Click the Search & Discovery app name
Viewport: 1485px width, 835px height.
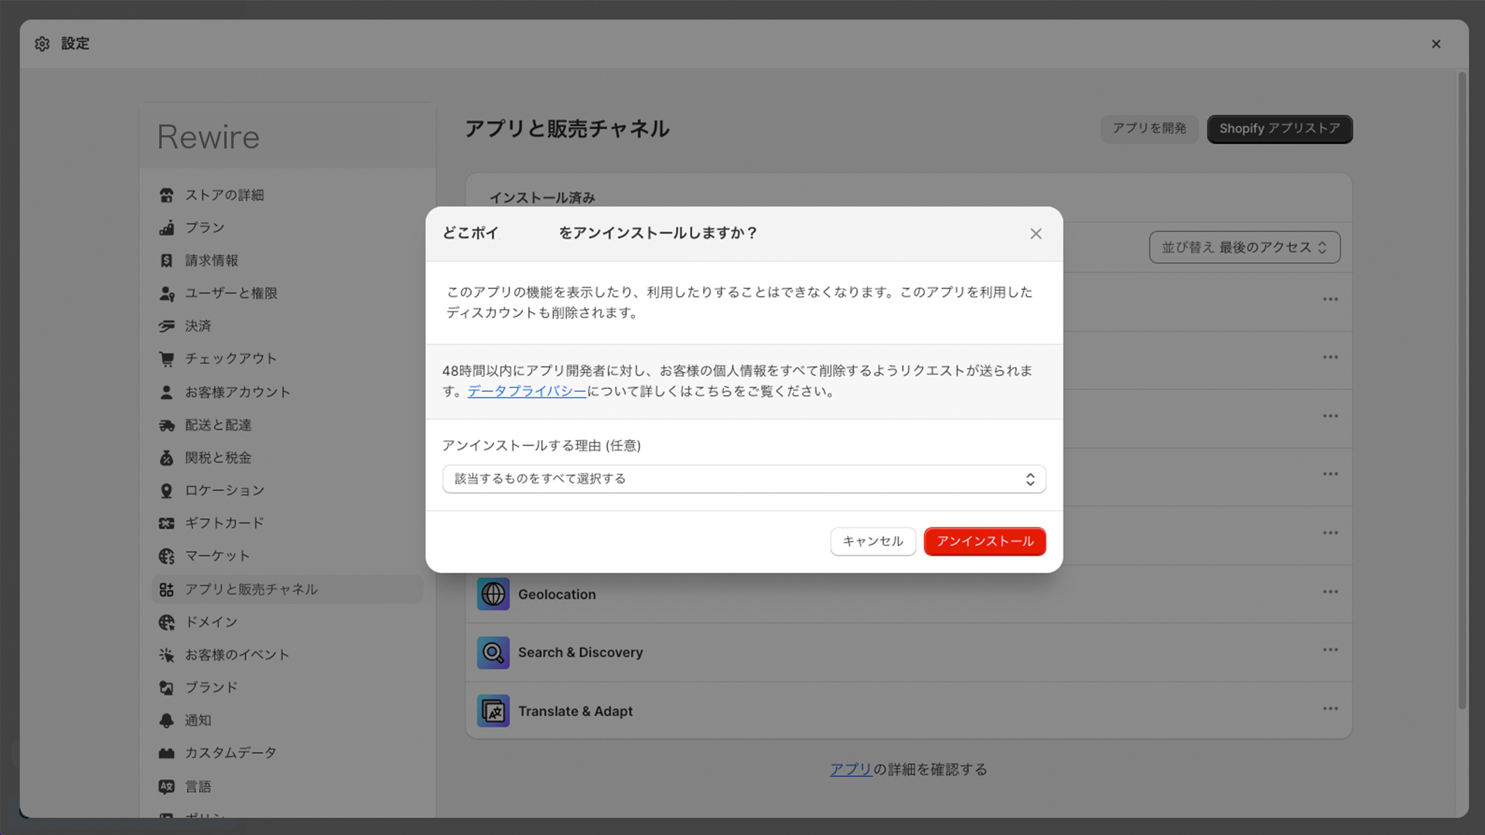tap(580, 653)
